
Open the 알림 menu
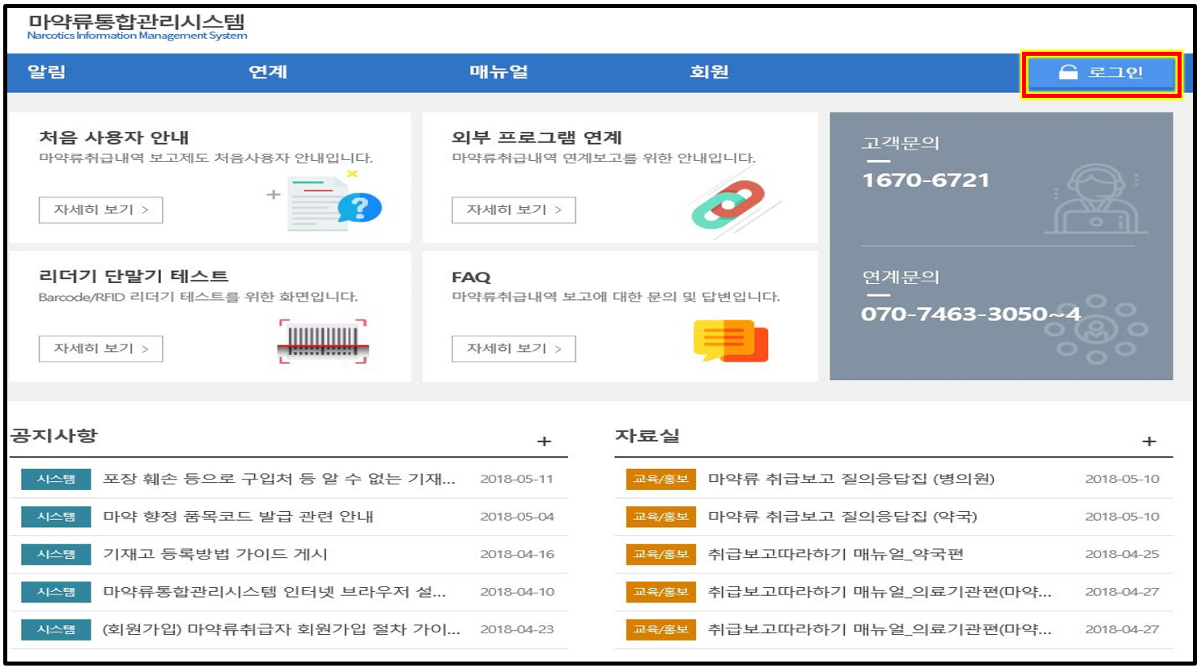(47, 72)
